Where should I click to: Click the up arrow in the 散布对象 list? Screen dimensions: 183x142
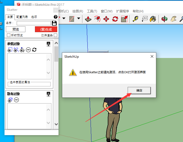[48, 110]
